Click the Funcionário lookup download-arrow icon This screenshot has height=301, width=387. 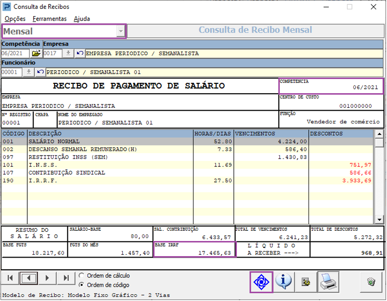click(x=29, y=72)
